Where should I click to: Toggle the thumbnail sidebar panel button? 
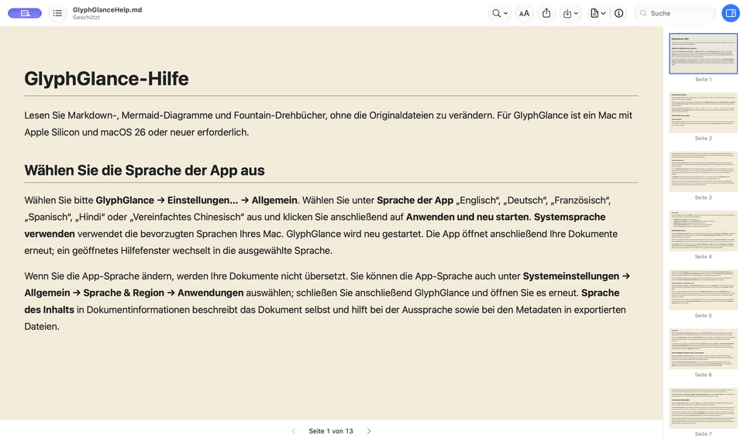point(731,13)
